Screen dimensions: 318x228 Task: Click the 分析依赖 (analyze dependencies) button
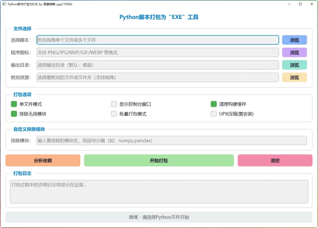pos(43,160)
